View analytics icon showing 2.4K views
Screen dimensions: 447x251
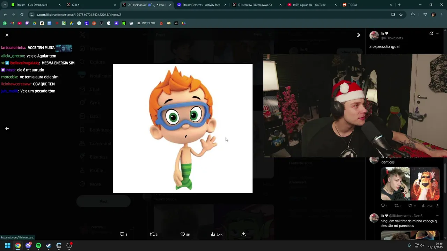coord(213,234)
